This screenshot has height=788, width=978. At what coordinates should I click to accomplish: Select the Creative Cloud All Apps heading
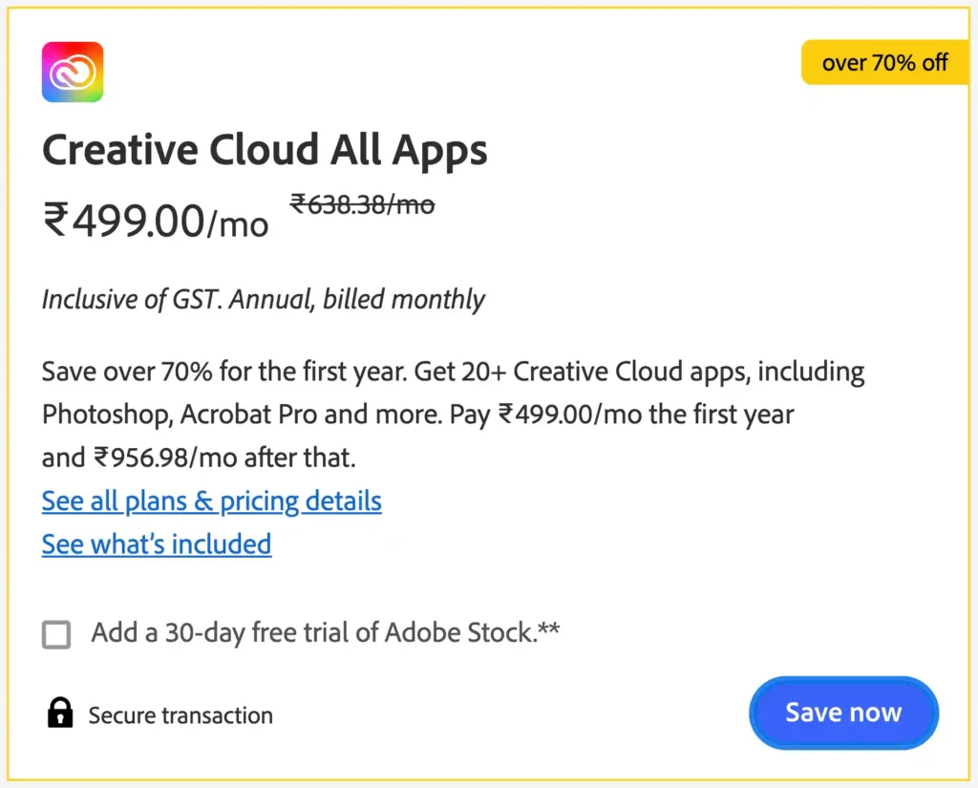265,149
